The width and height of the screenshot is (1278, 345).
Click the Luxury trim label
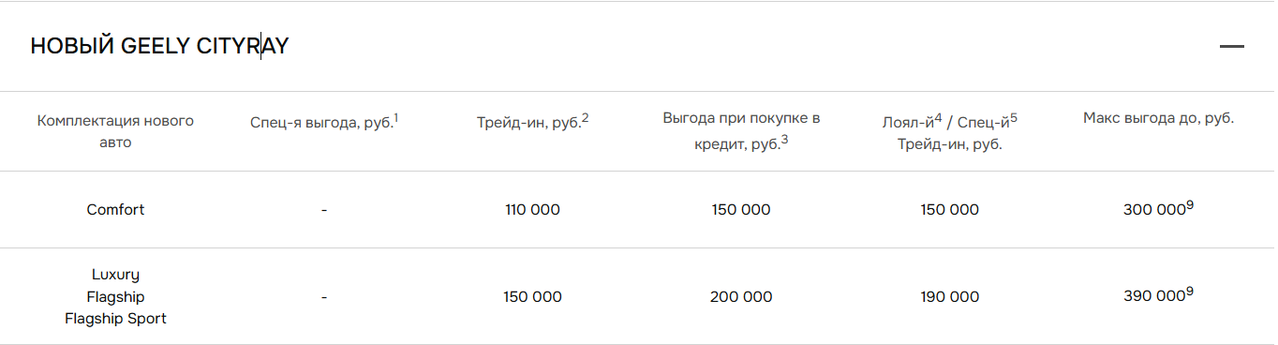pos(115,275)
